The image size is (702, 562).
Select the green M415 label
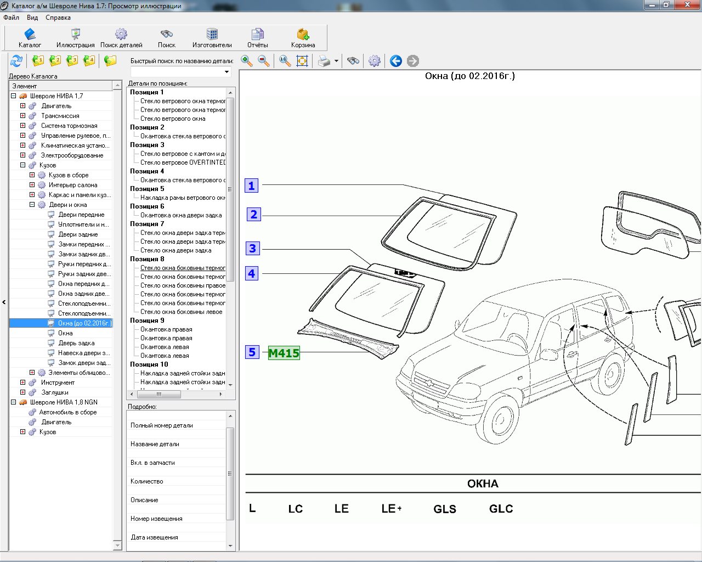coord(284,353)
